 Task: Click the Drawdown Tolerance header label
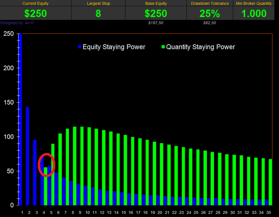(x=210, y=4)
